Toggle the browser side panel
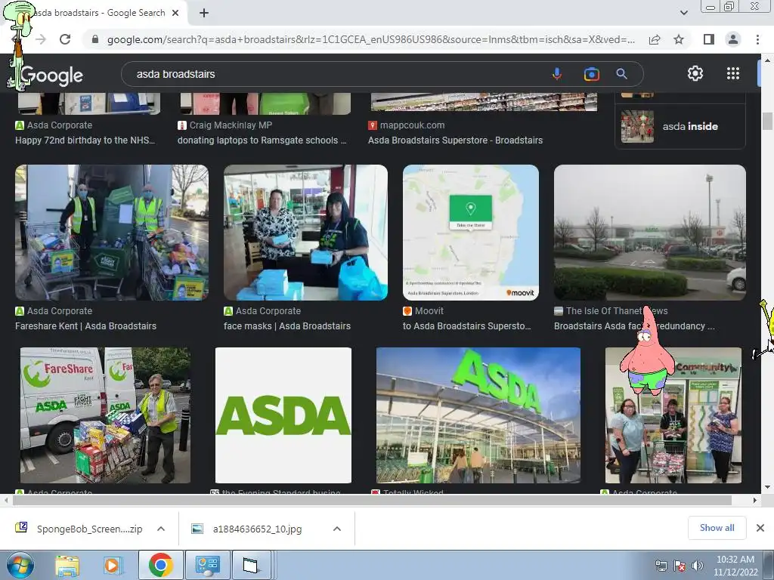The image size is (774, 580). coord(708,39)
